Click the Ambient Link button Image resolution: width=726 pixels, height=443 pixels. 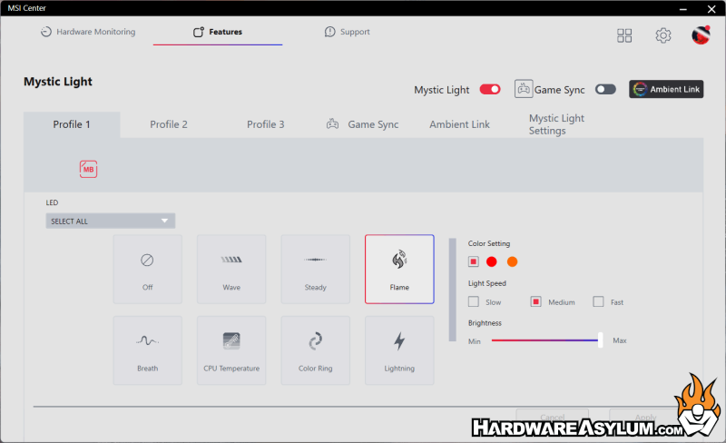pos(666,89)
